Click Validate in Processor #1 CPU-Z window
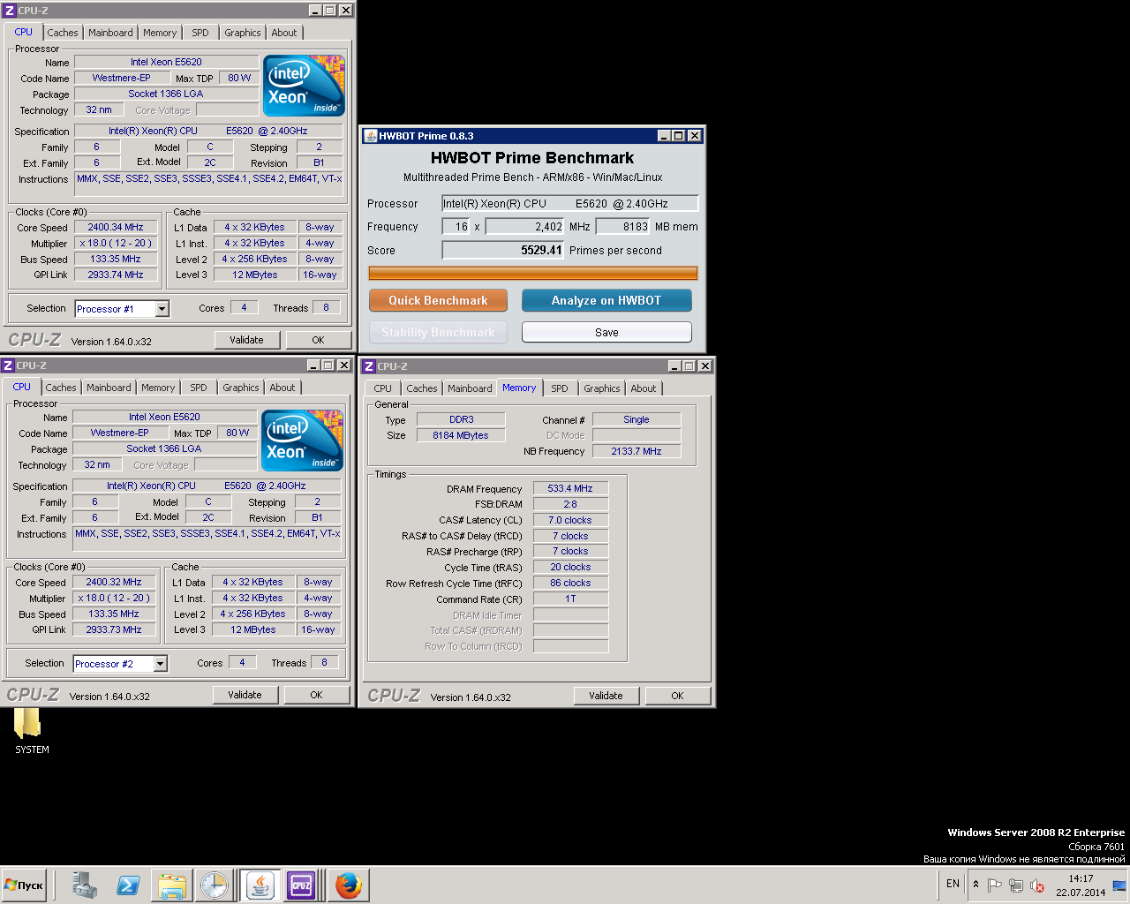 point(247,340)
